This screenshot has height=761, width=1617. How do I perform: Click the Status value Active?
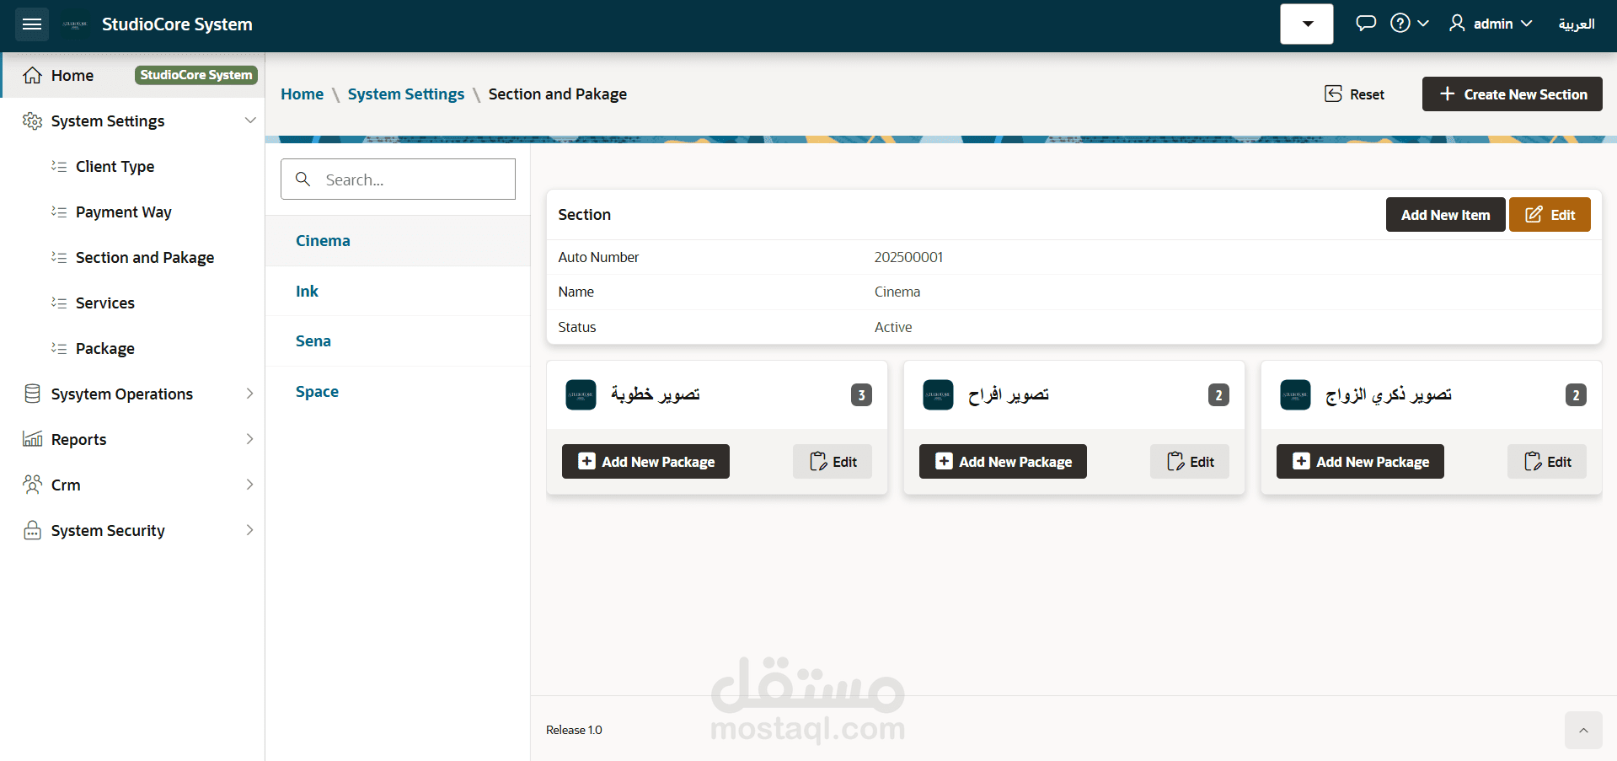coord(893,327)
